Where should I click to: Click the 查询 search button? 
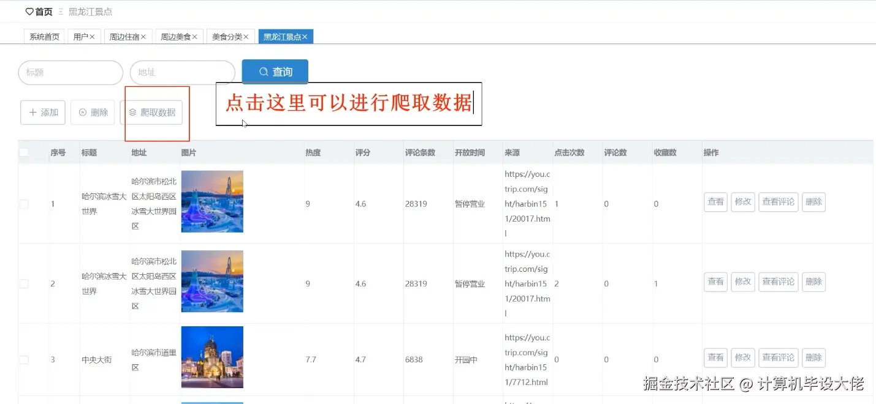point(275,71)
